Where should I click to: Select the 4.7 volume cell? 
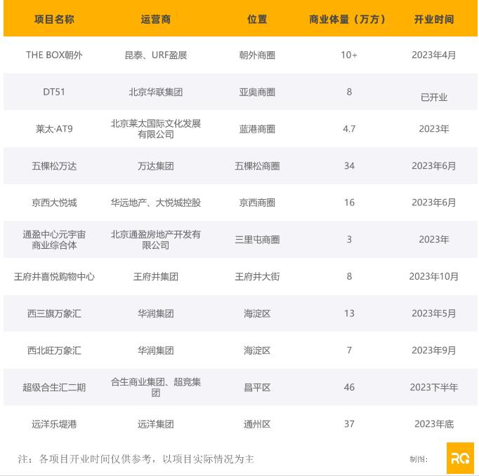click(x=349, y=129)
